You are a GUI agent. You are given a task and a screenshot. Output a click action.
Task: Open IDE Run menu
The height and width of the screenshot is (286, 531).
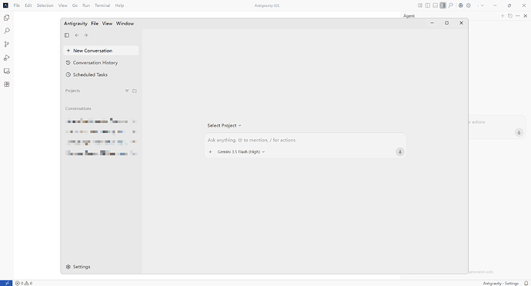[86, 5]
